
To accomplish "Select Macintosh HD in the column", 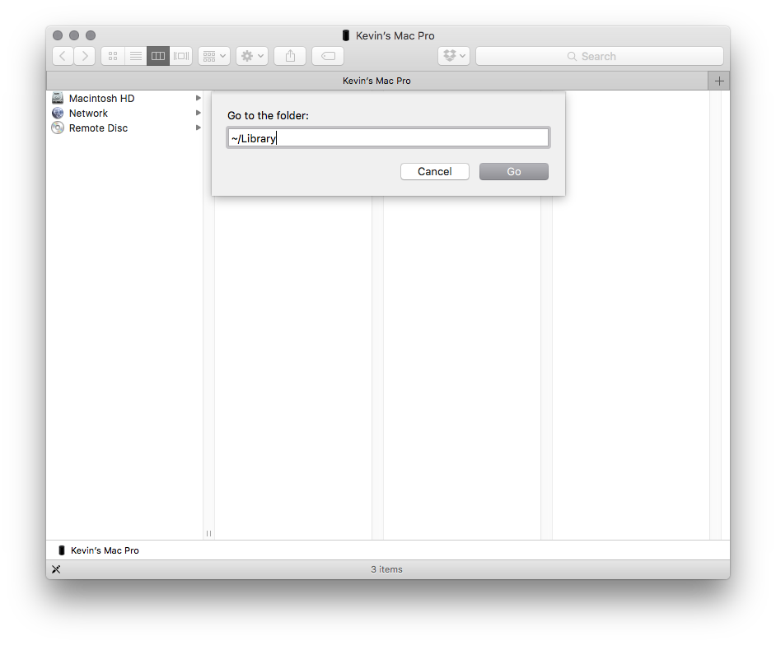I will click(126, 99).
